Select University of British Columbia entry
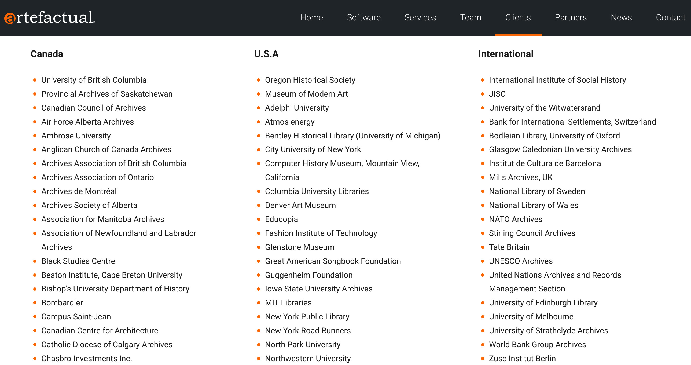 coord(94,80)
